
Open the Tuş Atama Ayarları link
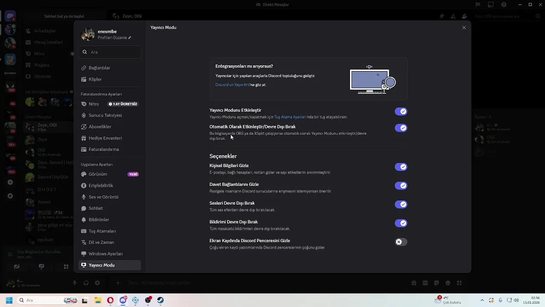coord(290,117)
